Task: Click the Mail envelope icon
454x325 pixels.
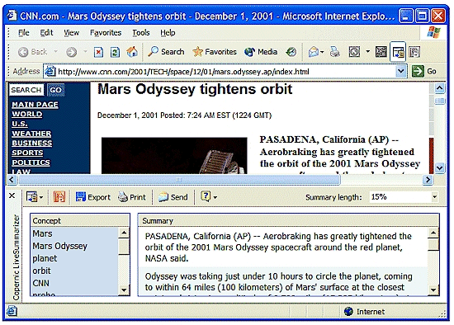Action: click(x=314, y=52)
